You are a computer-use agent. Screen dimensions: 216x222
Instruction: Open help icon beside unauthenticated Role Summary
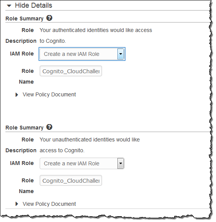[49, 127]
